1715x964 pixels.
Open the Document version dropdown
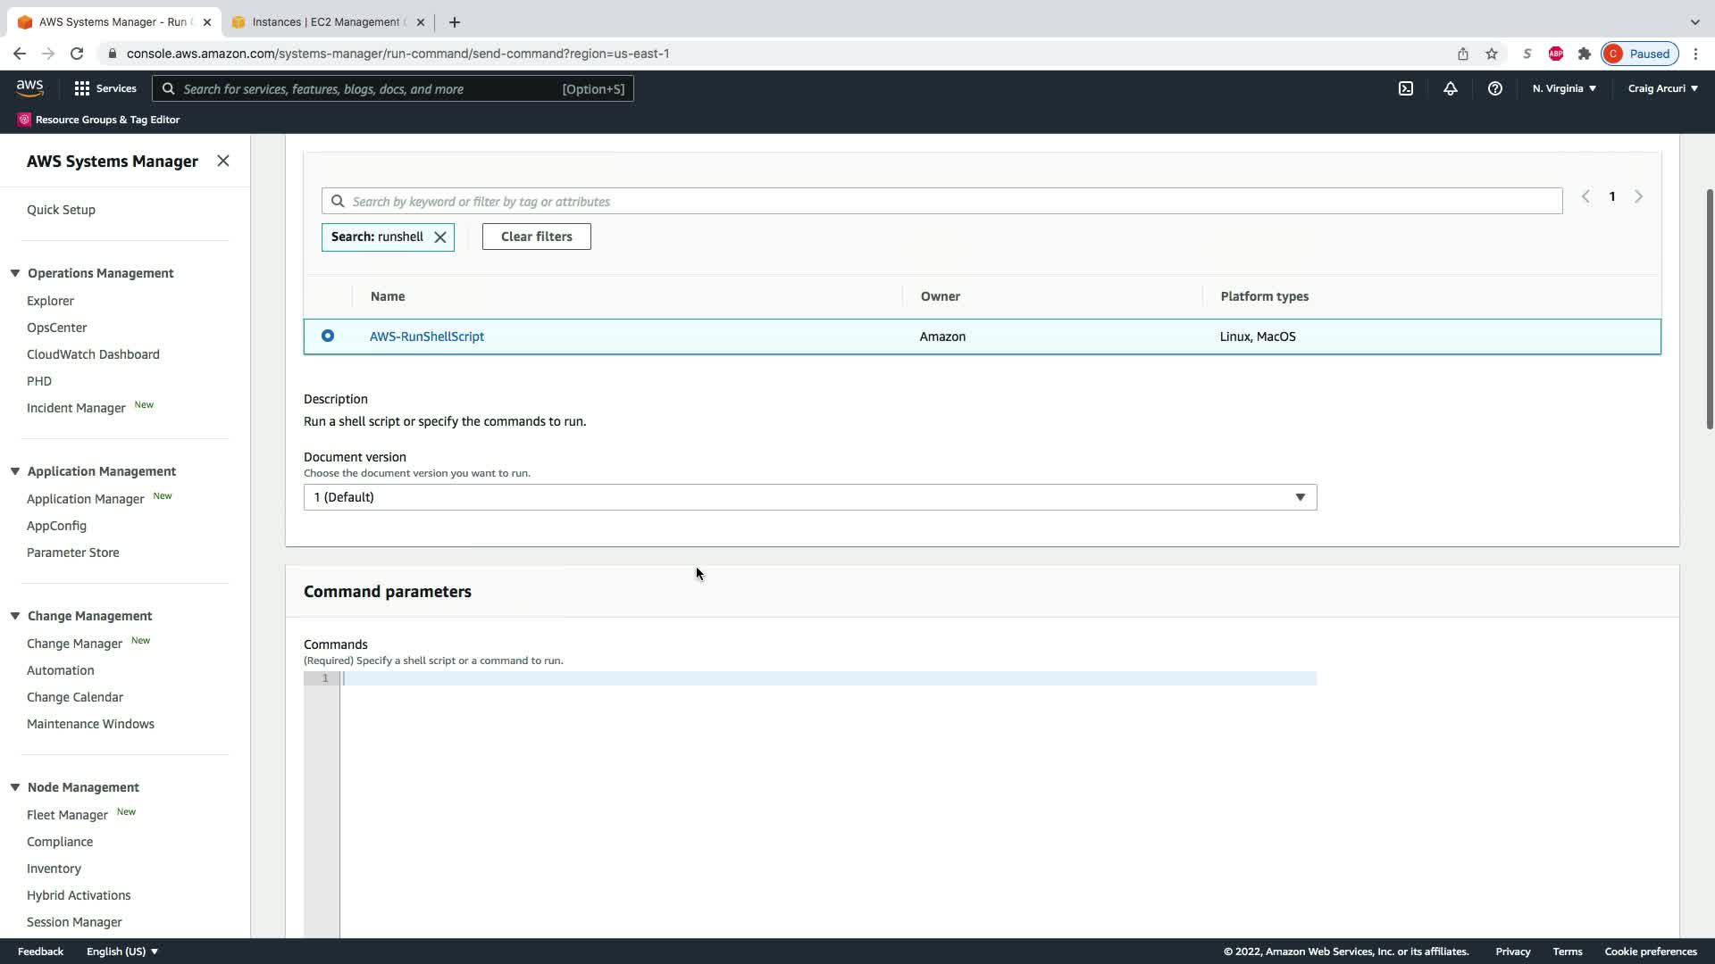click(x=809, y=497)
